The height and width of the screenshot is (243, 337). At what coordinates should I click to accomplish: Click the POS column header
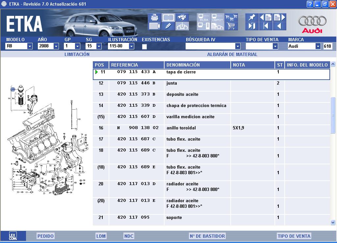pyautogui.click(x=101, y=65)
